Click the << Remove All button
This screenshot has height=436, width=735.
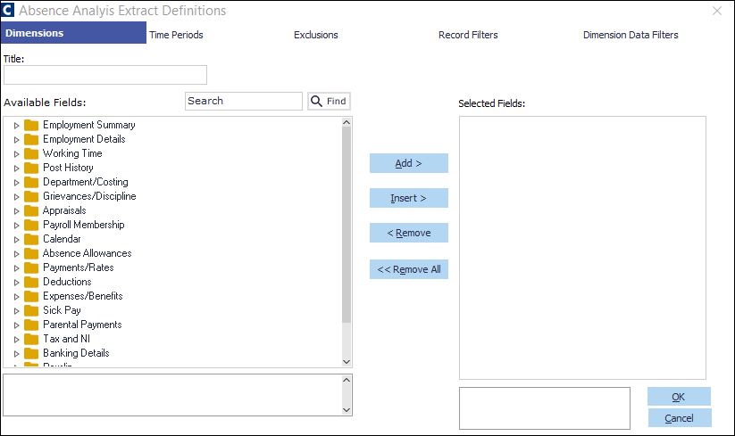[x=409, y=269]
